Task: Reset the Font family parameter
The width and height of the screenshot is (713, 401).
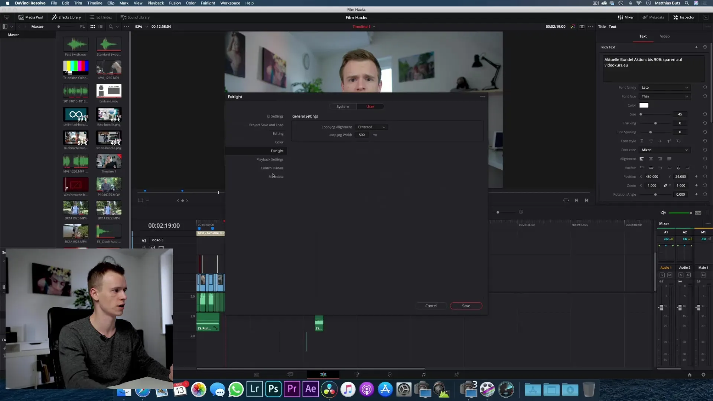Action: tap(705, 88)
